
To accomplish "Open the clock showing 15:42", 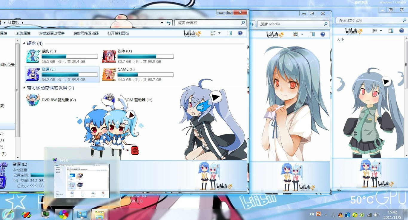I will [392, 215].
